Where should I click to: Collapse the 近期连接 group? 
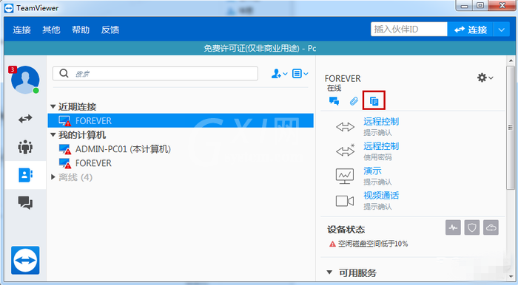(x=53, y=107)
